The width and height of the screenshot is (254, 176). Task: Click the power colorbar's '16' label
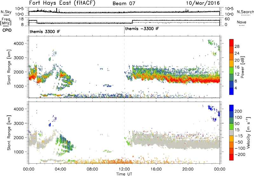237,67
